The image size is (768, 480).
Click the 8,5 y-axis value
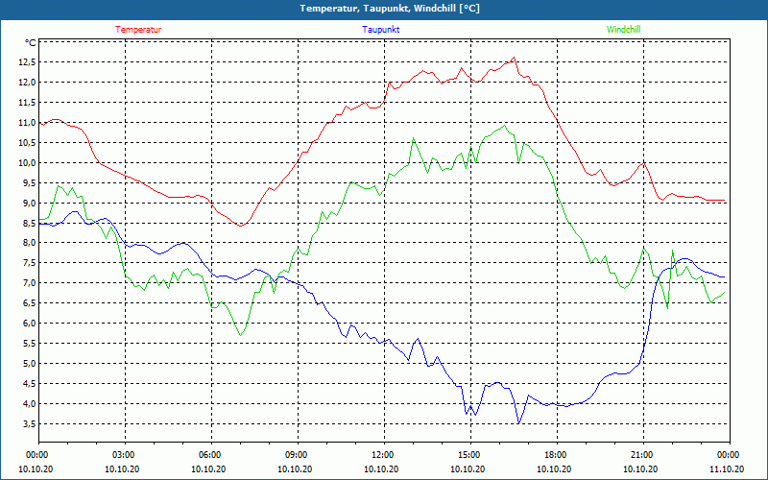[29, 223]
